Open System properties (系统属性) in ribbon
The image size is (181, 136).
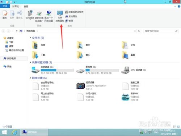[71, 16]
